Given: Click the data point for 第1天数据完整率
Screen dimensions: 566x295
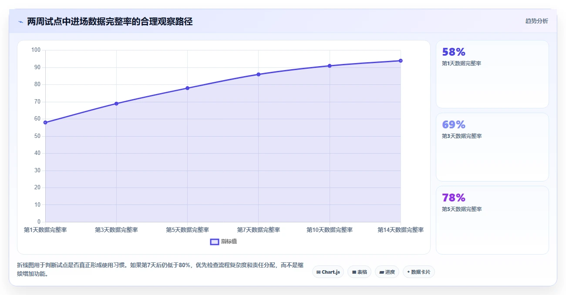Looking at the screenshot, I should point(45,122).
